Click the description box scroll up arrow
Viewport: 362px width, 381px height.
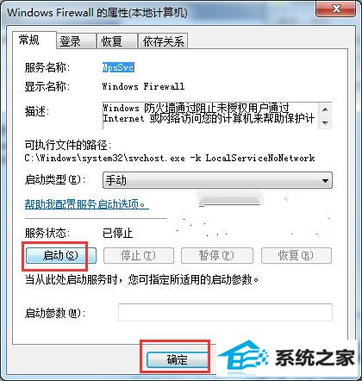325,109
